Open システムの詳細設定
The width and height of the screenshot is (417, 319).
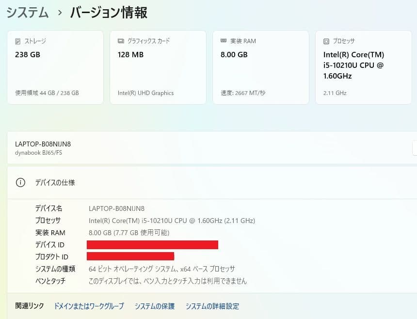coord(212,306)
